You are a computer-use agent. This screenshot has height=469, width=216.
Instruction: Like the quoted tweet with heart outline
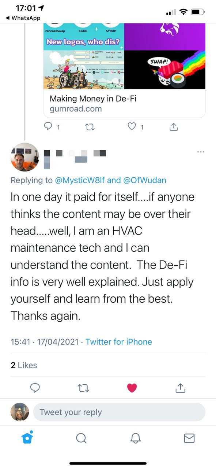coord(132,127)
